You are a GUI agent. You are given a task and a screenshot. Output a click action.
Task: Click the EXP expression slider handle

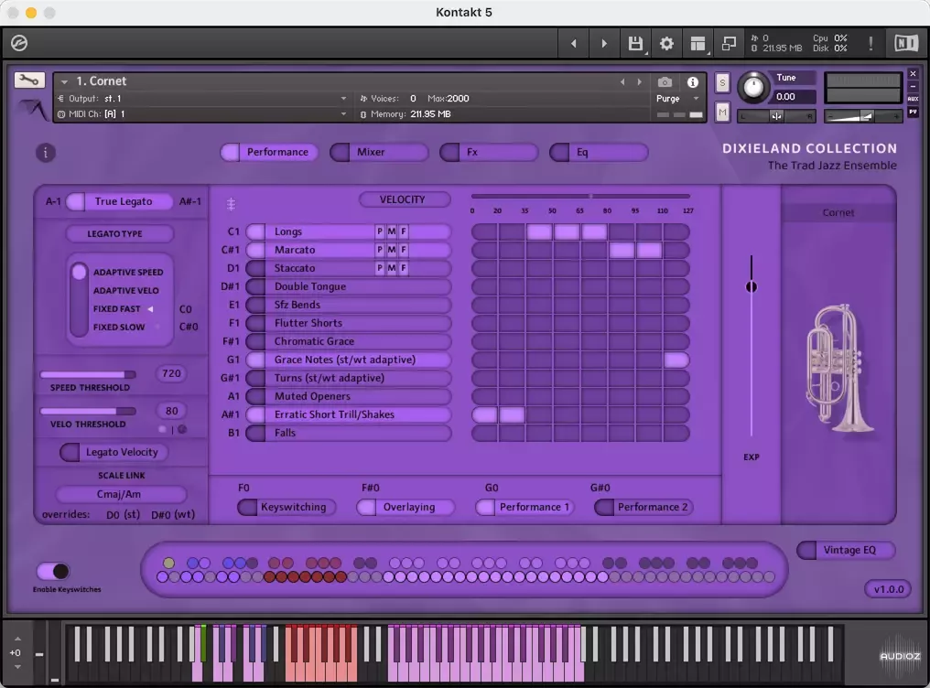point(752,286)
